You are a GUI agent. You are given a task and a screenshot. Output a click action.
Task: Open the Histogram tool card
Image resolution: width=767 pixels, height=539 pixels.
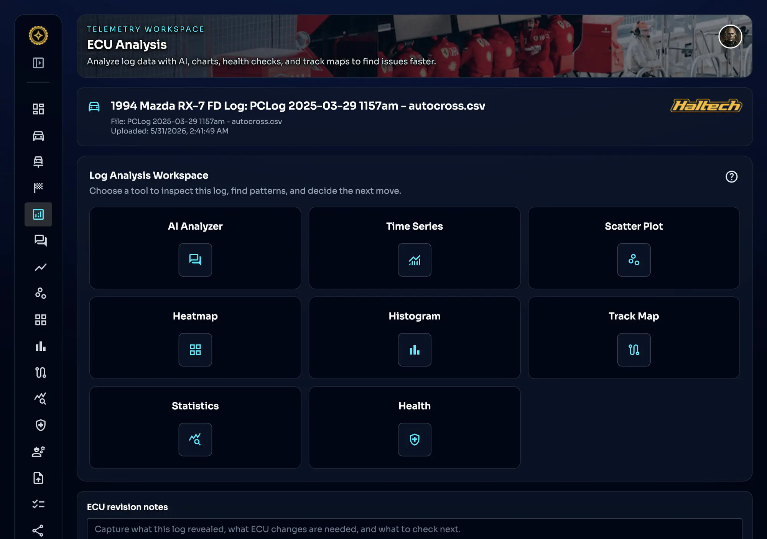tap(415, 338)
